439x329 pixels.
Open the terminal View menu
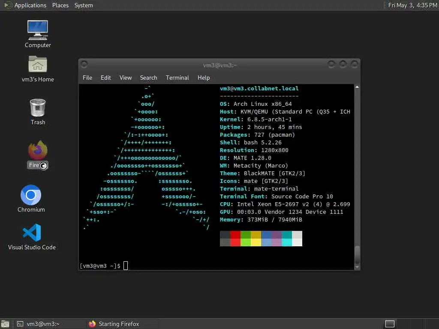pos(126,78)
